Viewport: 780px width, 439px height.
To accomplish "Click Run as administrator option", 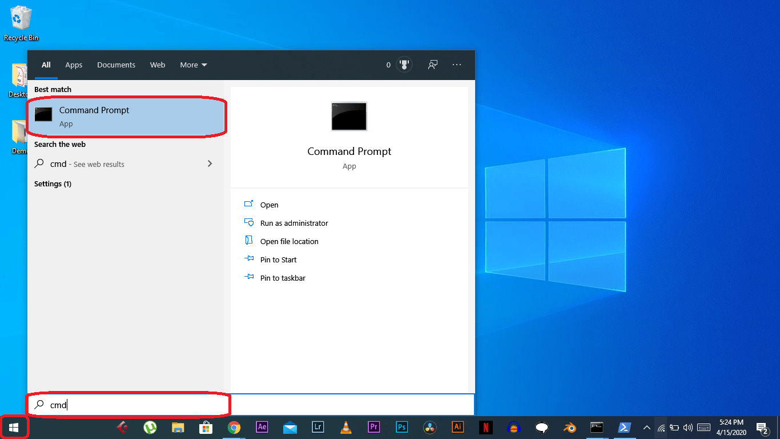I will (293, 223).
